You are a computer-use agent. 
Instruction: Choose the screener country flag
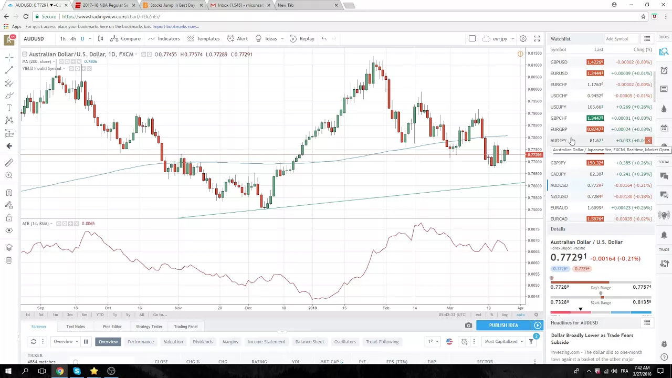tap(449, 342)
